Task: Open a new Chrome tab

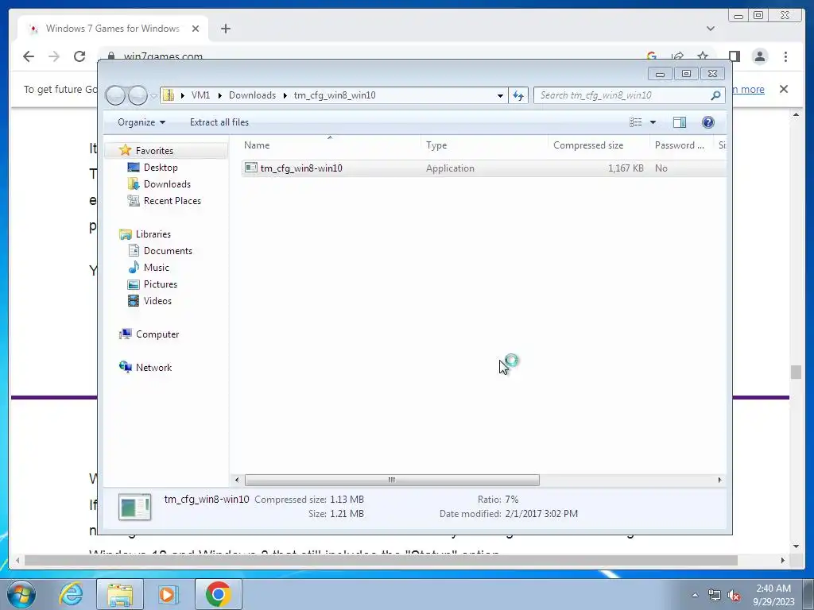Action: point(225,29)
